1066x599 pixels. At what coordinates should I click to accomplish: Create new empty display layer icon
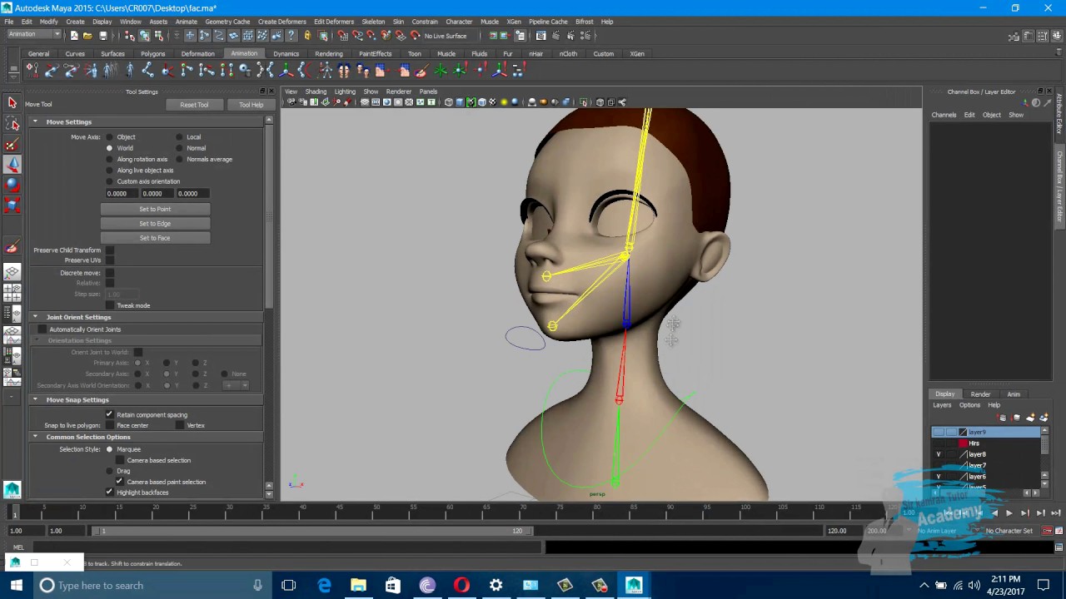point(1030,418)
